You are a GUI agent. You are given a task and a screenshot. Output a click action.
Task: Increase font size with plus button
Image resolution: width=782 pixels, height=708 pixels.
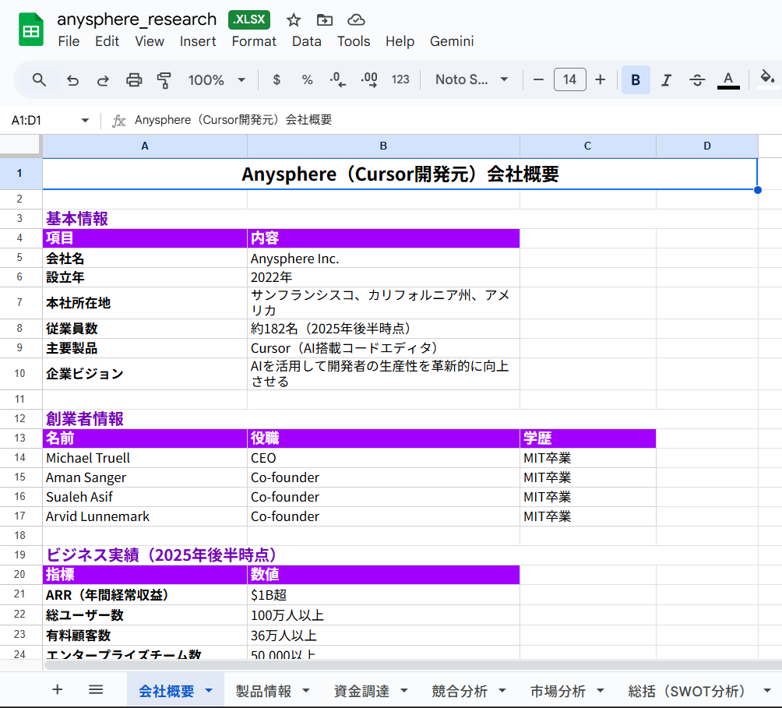point(600,79)
